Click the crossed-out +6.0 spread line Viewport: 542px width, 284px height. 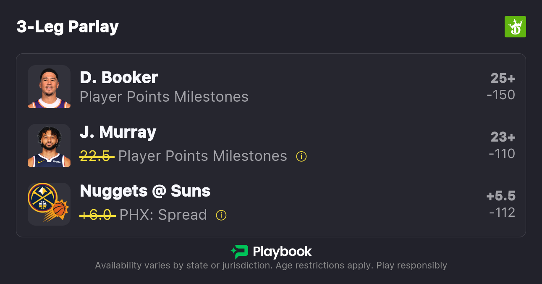pos(97,215)
